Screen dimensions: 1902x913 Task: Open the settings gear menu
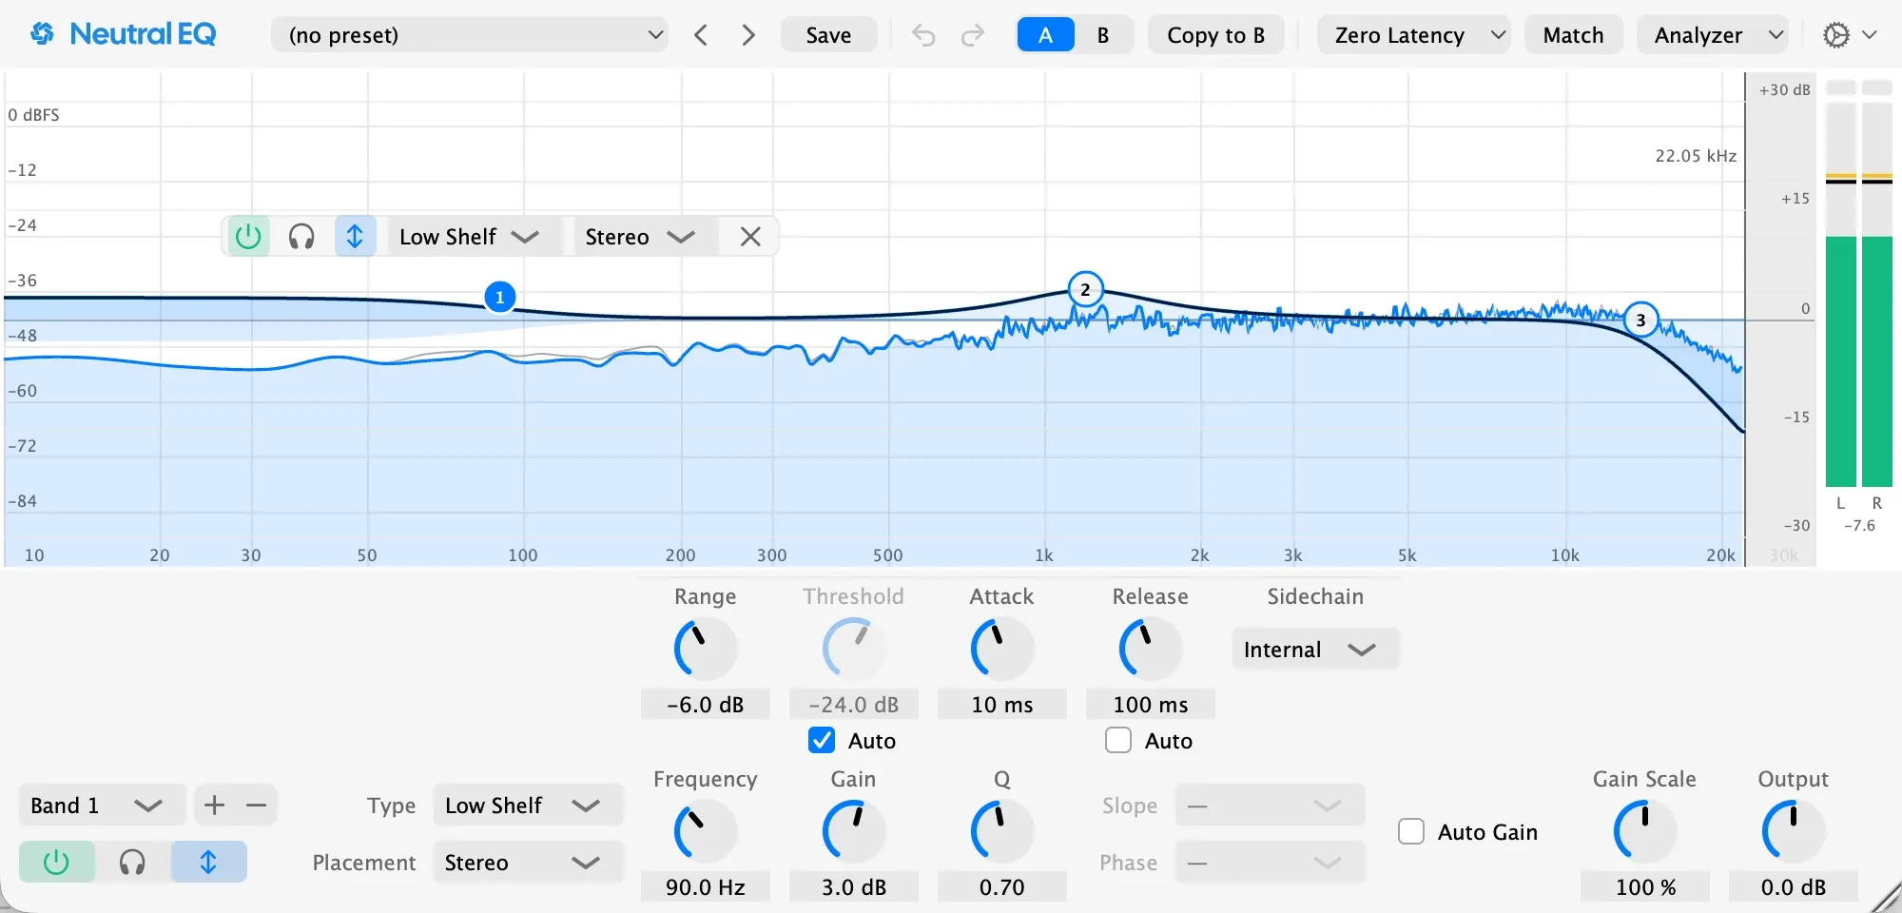(x=1849, y=35)
